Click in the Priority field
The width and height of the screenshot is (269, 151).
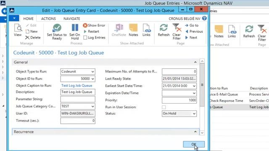pos(179,100)
